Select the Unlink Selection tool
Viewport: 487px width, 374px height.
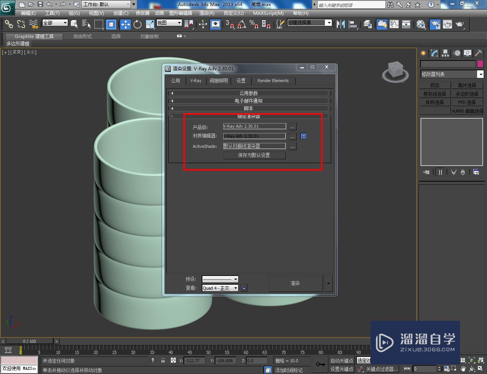(x=21, y=24)
